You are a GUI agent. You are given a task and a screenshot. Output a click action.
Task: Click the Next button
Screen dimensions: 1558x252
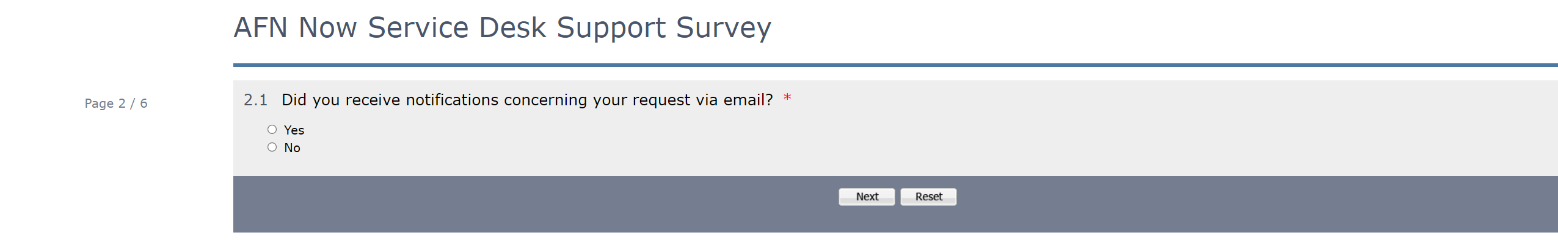pos(866,197)
